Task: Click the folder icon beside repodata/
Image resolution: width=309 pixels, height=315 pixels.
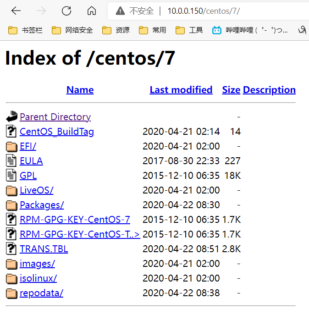Action: click(11, 293)
